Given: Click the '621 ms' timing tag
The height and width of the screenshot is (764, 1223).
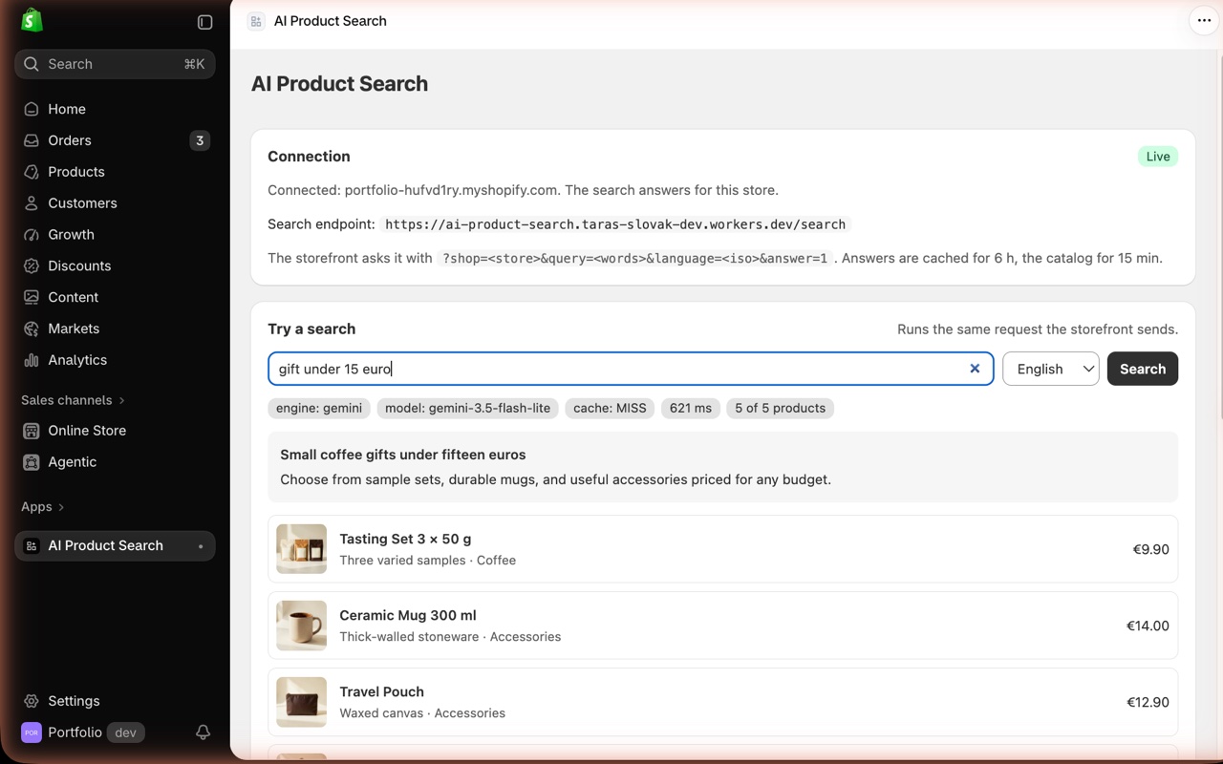Looking at the screenshot, I should [691, 408].
